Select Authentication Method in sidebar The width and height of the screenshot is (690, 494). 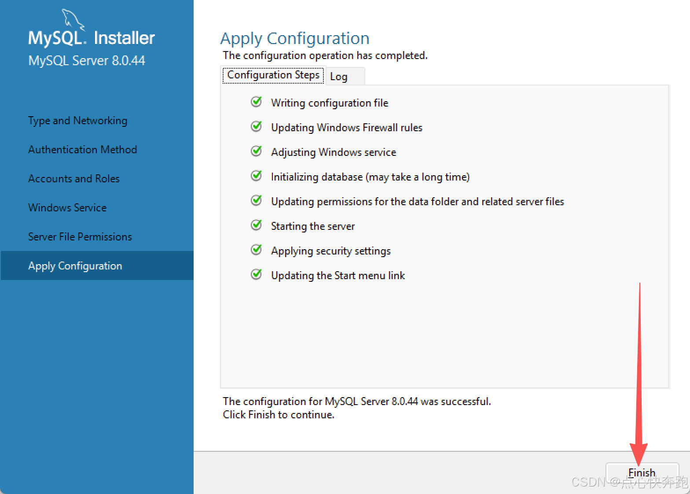click(83, 150)
